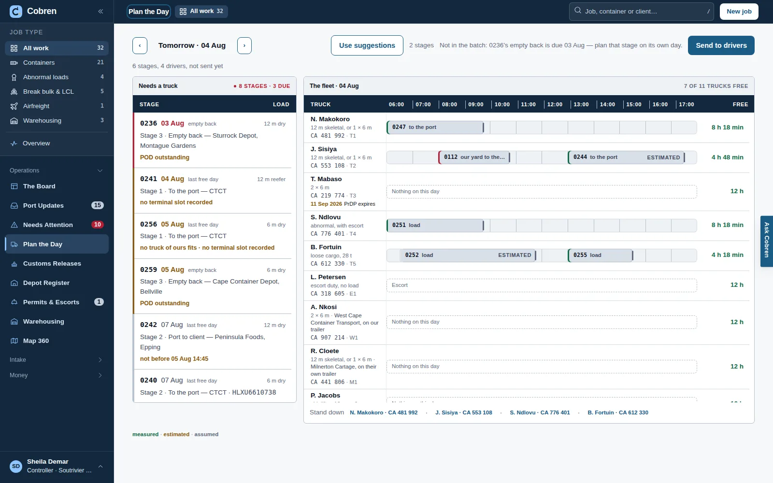
Task: Select job 0112 our yard block
Action: pos(474,157)
